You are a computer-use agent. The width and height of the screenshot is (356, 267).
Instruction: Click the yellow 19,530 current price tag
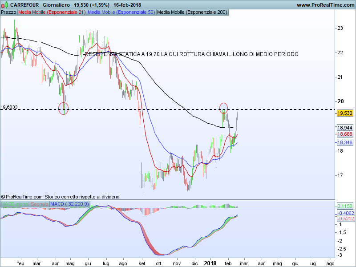click(x=345, y=113)
